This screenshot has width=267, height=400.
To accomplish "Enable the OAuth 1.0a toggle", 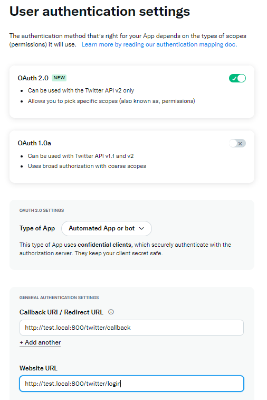I will click(x=237, y=143).
